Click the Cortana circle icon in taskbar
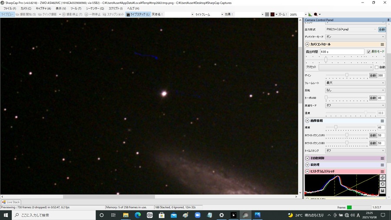Viewport: 391px width, 220px height. click(102, 215)
